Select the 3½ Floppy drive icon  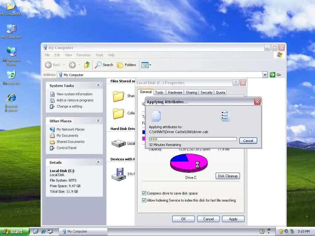point(118,174)
